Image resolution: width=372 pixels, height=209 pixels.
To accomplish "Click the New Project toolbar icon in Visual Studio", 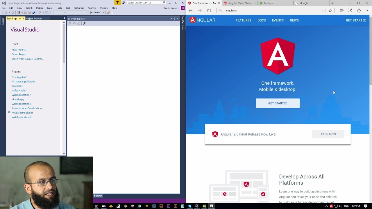I will (x=19, y=13).
